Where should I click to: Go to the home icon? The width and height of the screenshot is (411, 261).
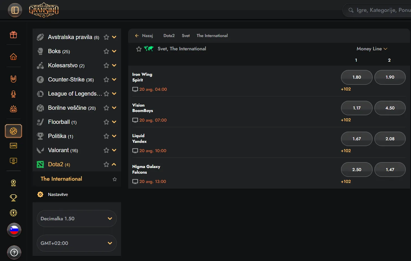[13, 57]
